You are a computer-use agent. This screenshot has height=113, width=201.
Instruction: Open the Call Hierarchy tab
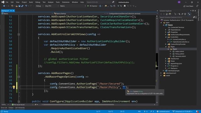click(x=20, y=108)
